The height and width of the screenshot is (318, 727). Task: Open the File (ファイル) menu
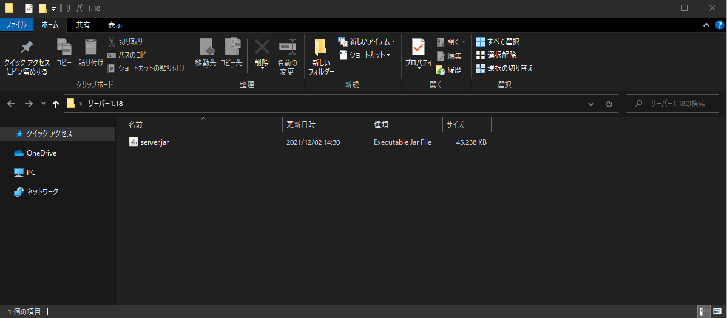pyautogui.click(x=16, y=25)
